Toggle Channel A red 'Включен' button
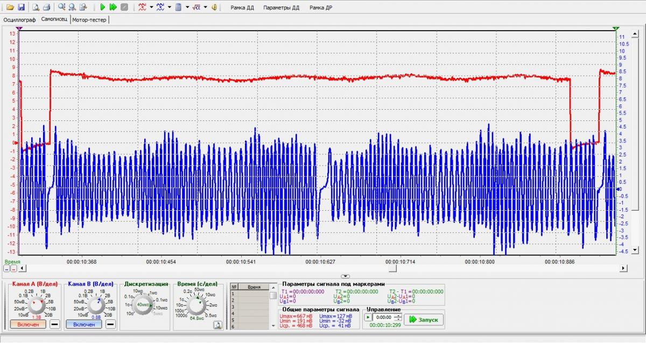This screenshot has height=343, width=646. click(x=28, y=325)
